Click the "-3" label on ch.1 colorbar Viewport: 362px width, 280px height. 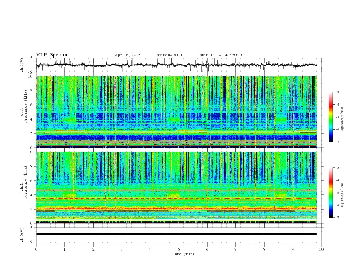337,92
